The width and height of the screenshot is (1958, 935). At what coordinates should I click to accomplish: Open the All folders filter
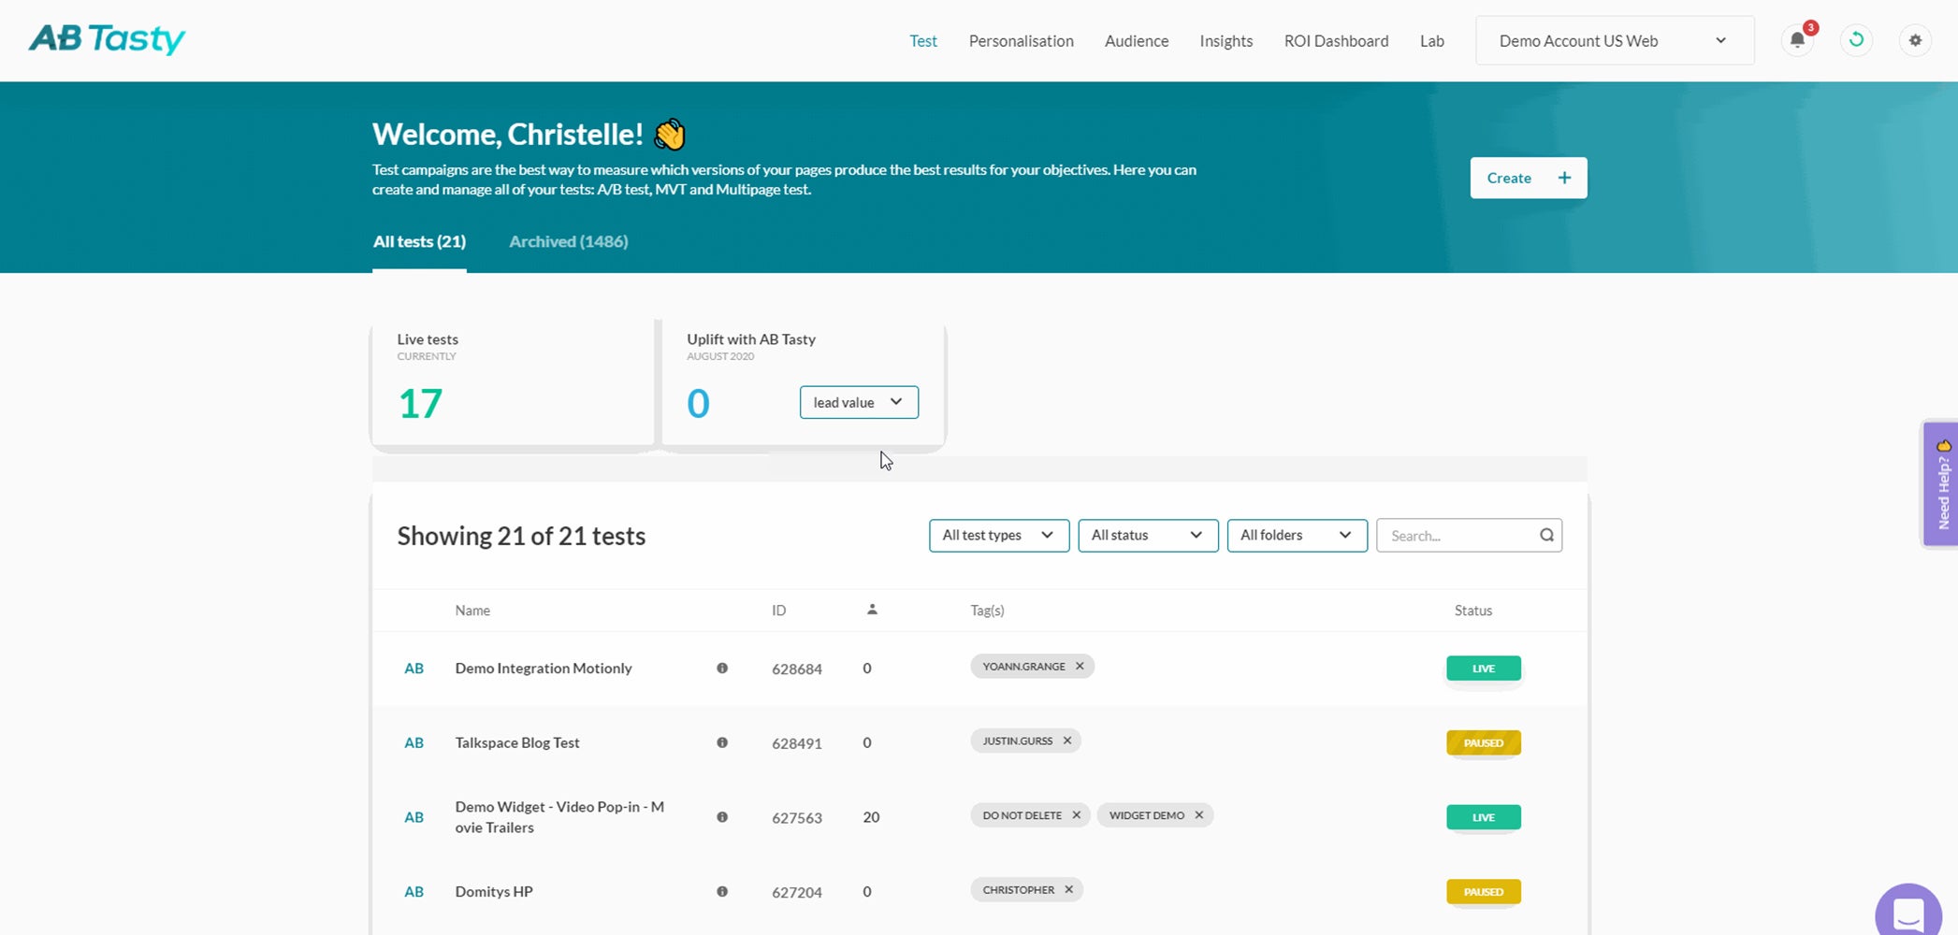point(1297,535)
